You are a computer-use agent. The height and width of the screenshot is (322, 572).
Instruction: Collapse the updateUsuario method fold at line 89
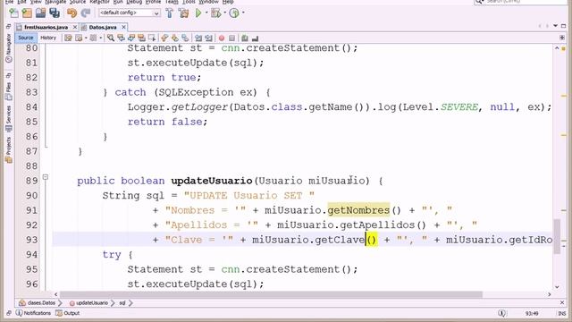point(46,177)
